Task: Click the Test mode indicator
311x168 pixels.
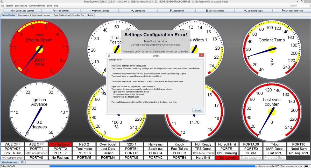Action: click(84, 149)
